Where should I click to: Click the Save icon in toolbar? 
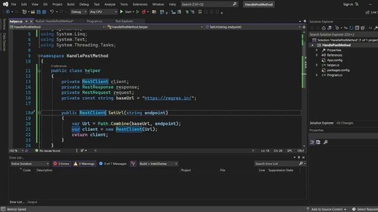[x=38, y=12]
